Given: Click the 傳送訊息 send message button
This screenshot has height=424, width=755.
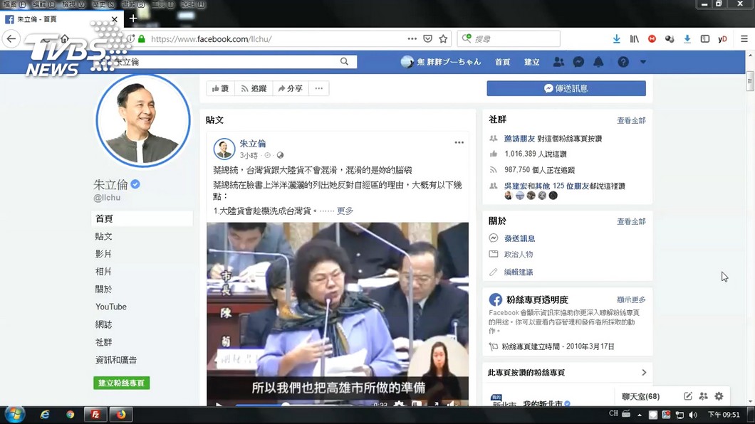Looking at the screenshot, I should [566, 88].
